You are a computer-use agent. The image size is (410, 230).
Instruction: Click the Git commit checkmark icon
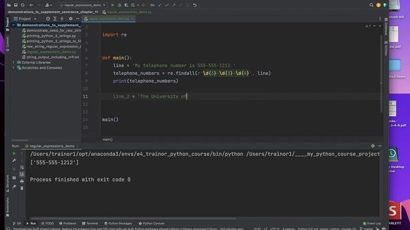pos(167,5)
